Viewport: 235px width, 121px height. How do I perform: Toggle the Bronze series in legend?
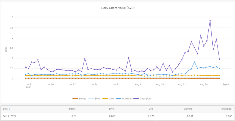click(x=79, y=99)
